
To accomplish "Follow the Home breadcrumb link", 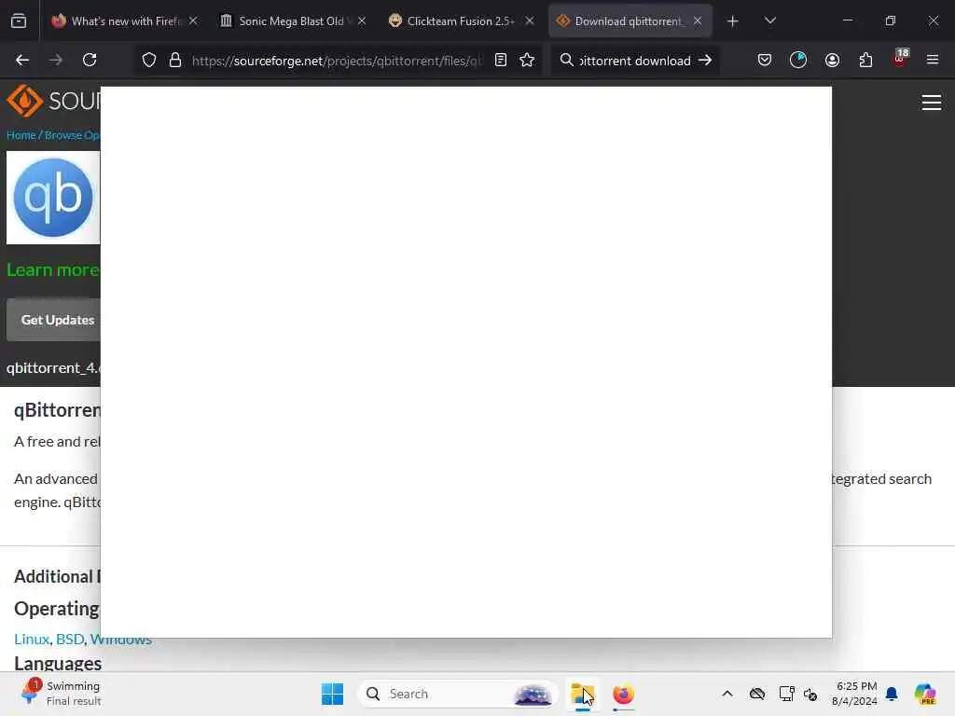I will coord(21,135).
